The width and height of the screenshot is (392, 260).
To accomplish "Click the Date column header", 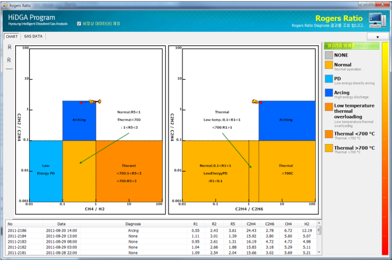I will click(62, 224).
